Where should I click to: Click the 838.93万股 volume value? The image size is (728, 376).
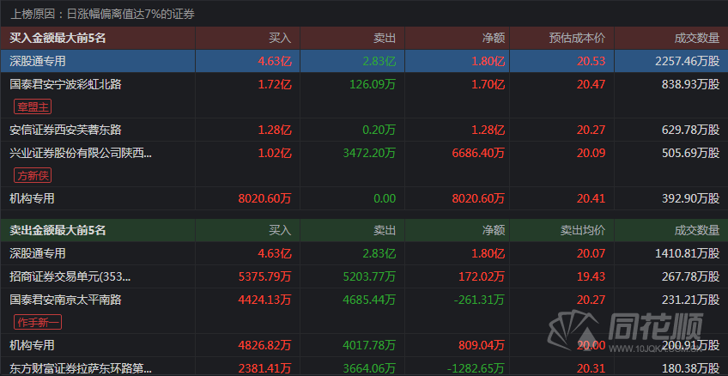click(x=691, y=84)
